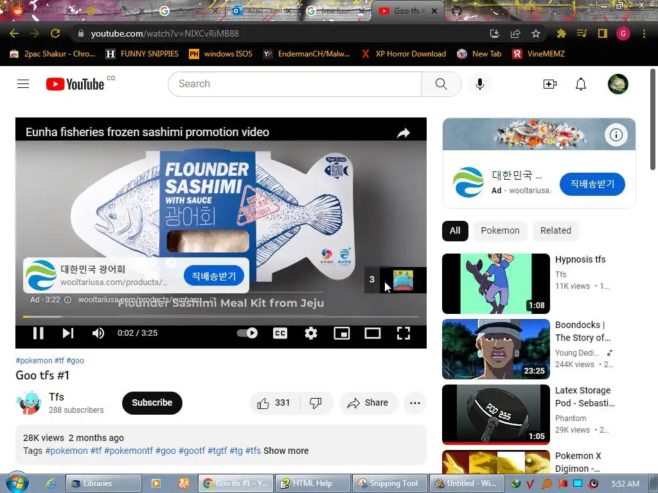Start voice search with microphone icon
The width and height of the screenshot is (658, 493).
(479, 84)
